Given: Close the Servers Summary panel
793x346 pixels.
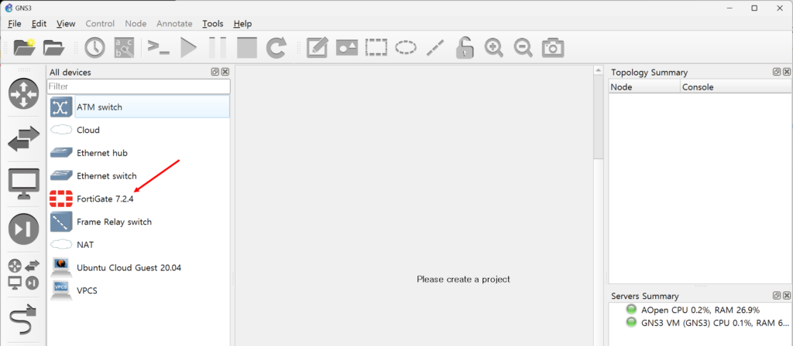Looking at the screenshot, I should (787, 296).
